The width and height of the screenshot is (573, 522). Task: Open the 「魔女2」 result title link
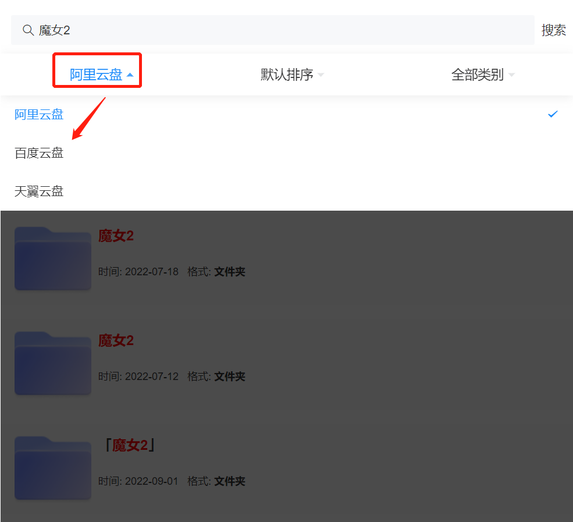point(129,445)
